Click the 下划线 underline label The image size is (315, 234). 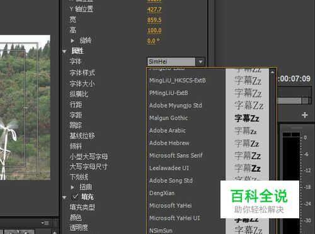tap(79, 177)
